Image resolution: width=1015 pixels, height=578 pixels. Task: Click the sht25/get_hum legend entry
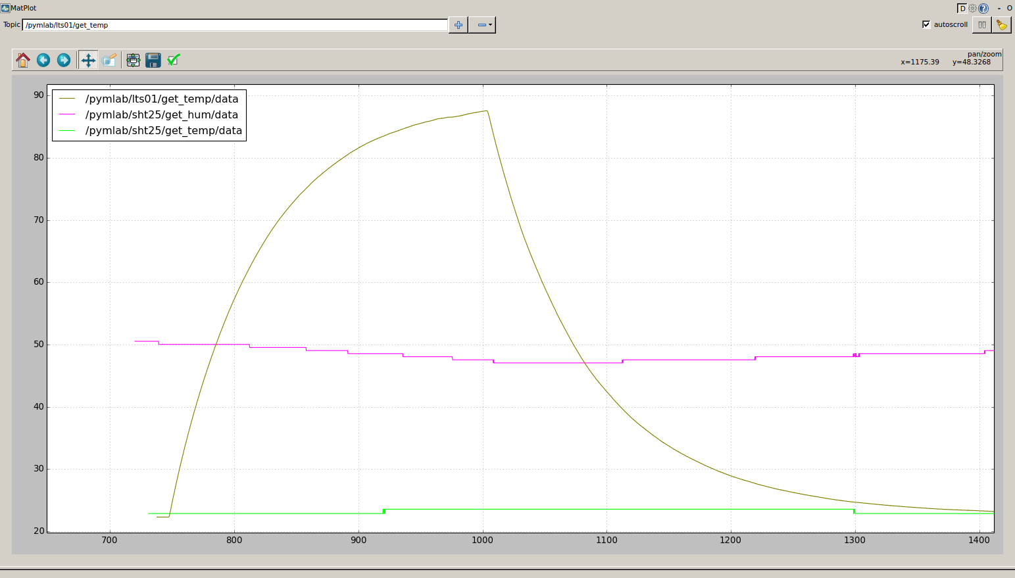point(161,115)
